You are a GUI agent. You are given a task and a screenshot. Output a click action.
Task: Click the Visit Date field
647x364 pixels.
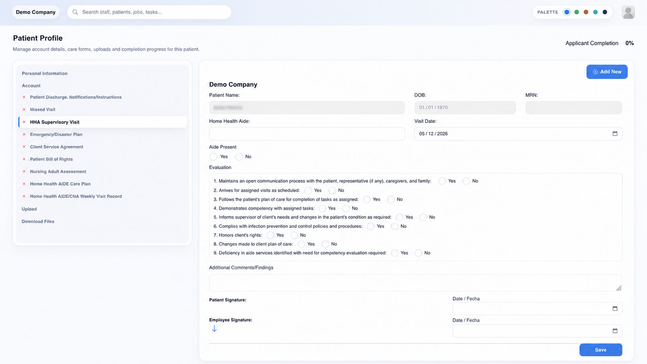[x=518, y=134]
